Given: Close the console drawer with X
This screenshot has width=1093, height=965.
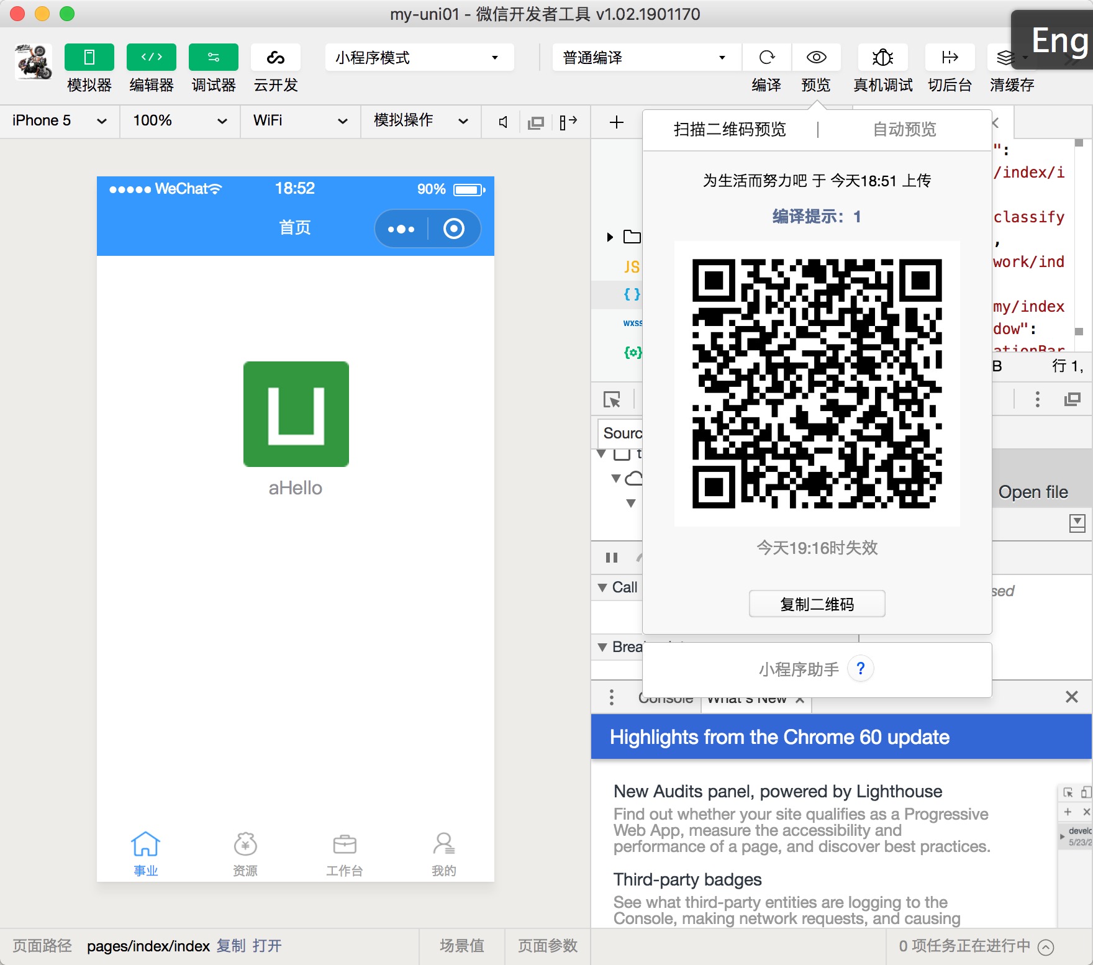Looking at the screenshot, I should (1071, 697).
